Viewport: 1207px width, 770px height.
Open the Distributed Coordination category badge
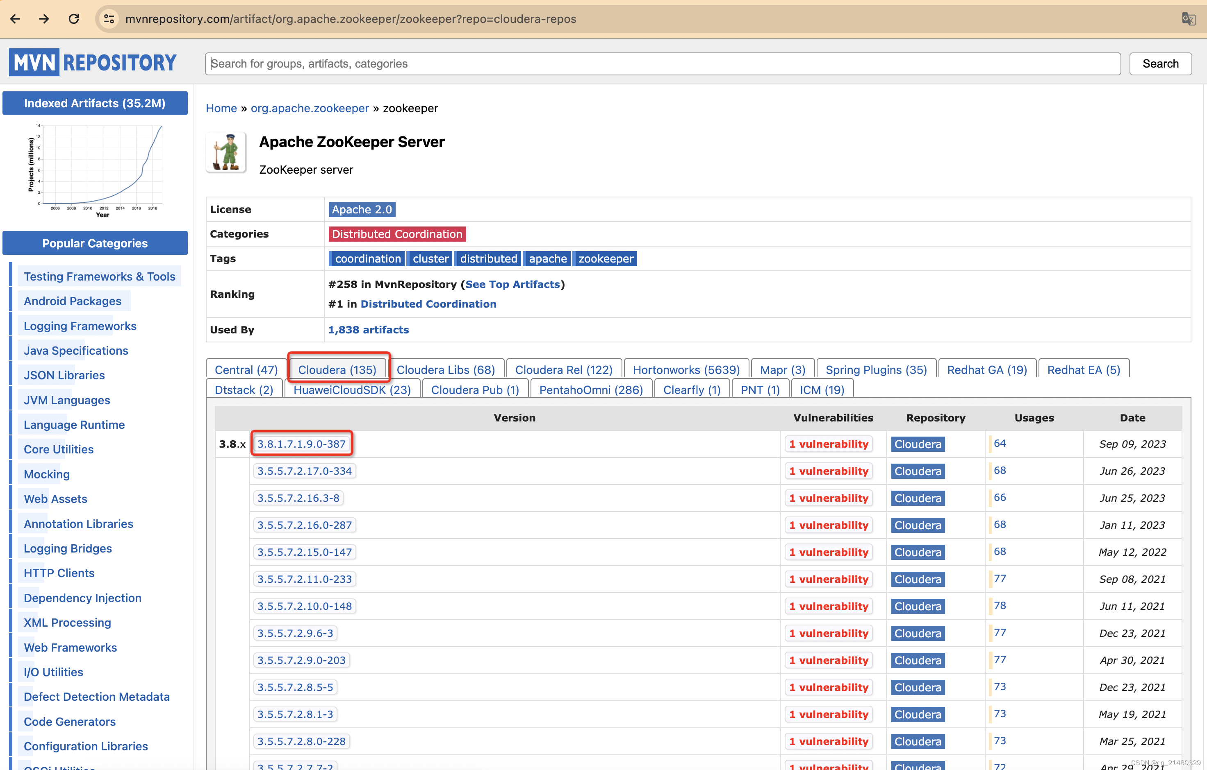pyautogui.click(x=397, y=234)
